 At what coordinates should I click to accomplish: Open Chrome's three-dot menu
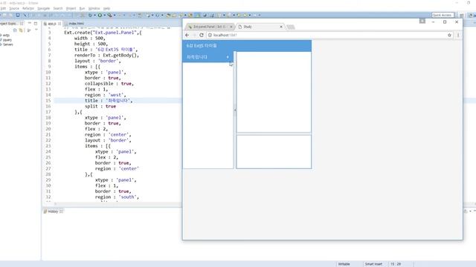pos(458,35)
